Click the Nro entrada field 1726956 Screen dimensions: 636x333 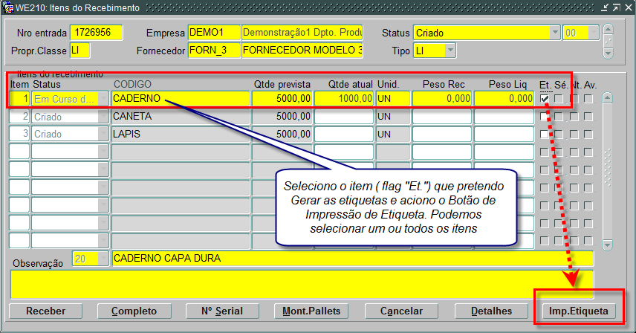(x=96, y=33)
